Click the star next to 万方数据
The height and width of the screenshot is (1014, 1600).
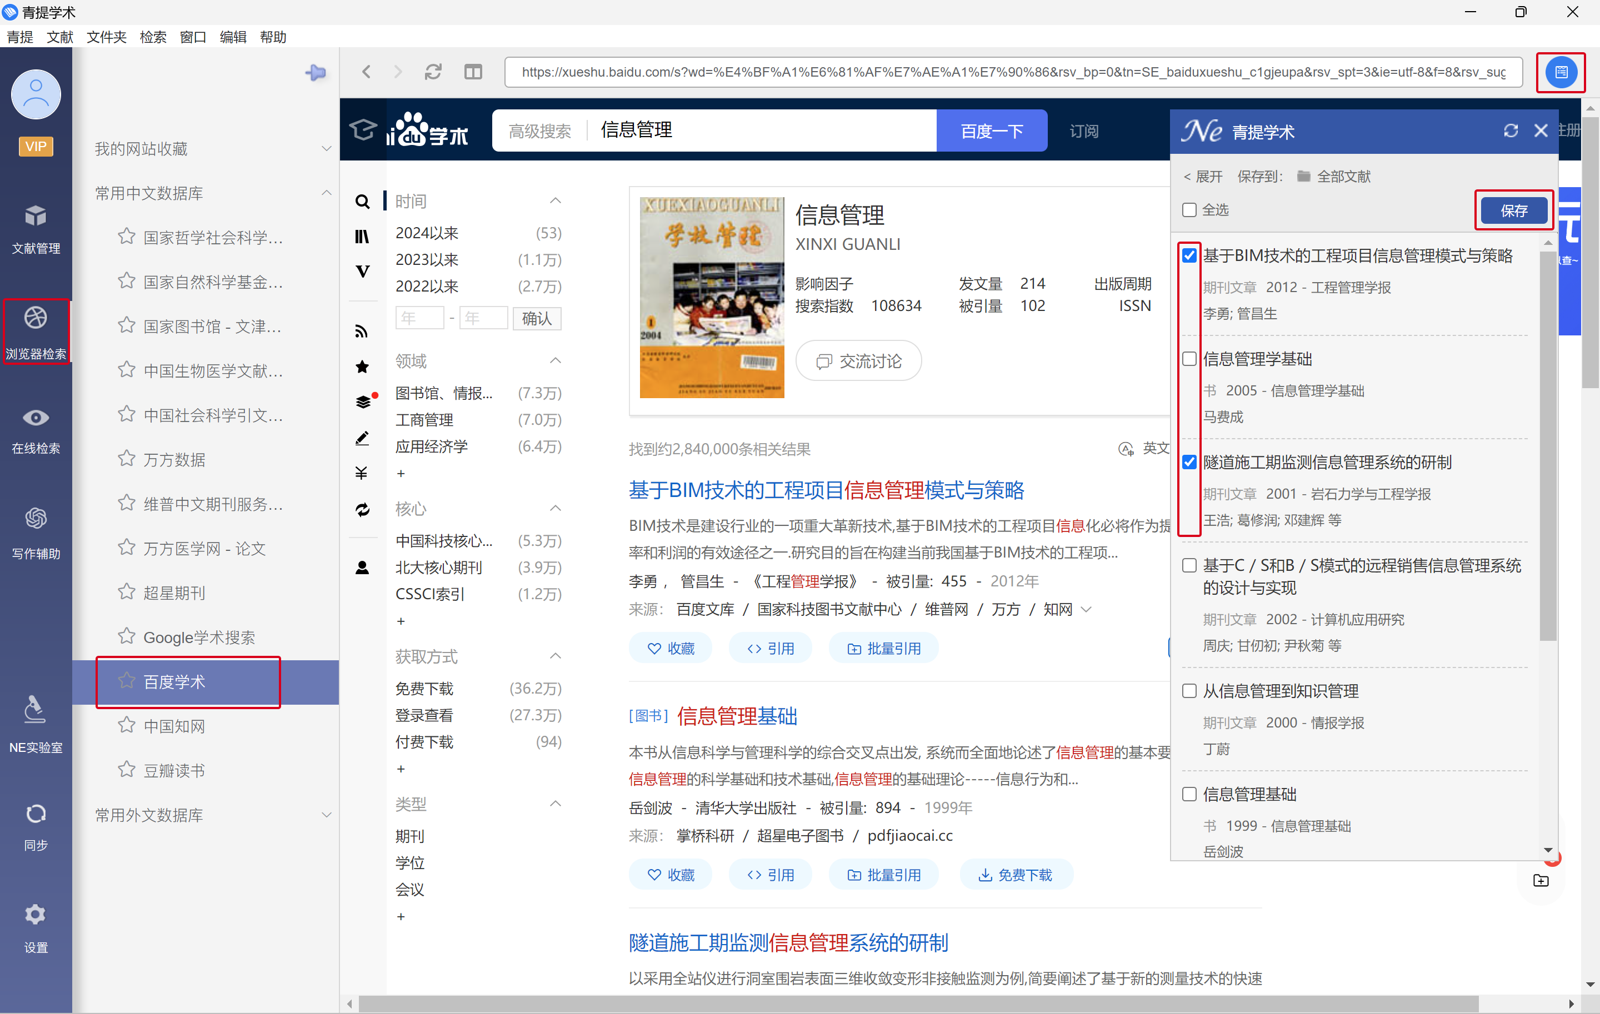(x=126, y=458)
